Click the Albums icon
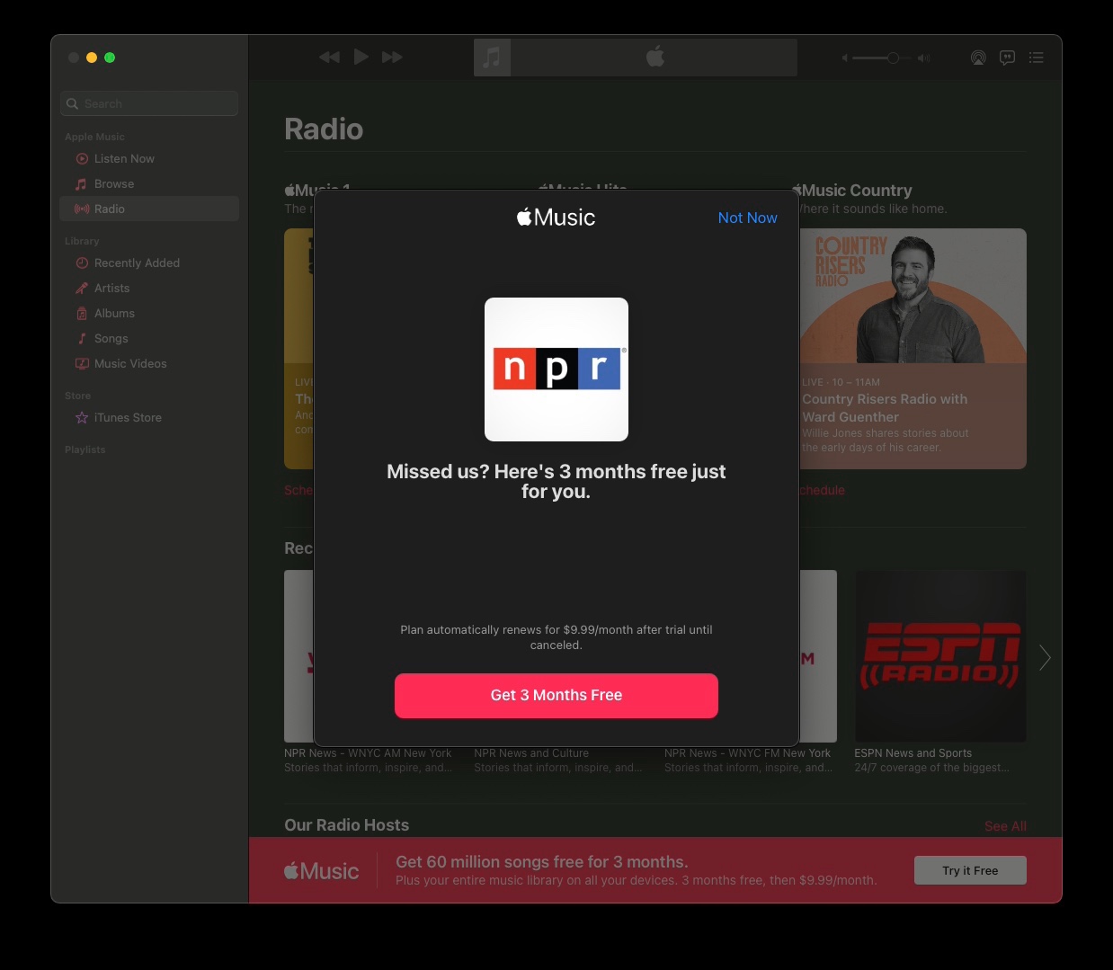 pyautogui.click(x=82, y=314)
